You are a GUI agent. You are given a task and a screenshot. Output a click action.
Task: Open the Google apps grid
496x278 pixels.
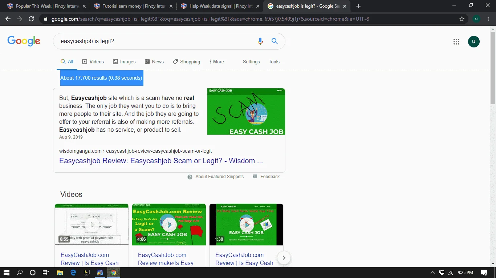click(x=456, y=42)
